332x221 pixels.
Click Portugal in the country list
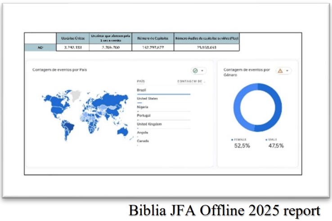pyautogui.click(x=144, y=115)
